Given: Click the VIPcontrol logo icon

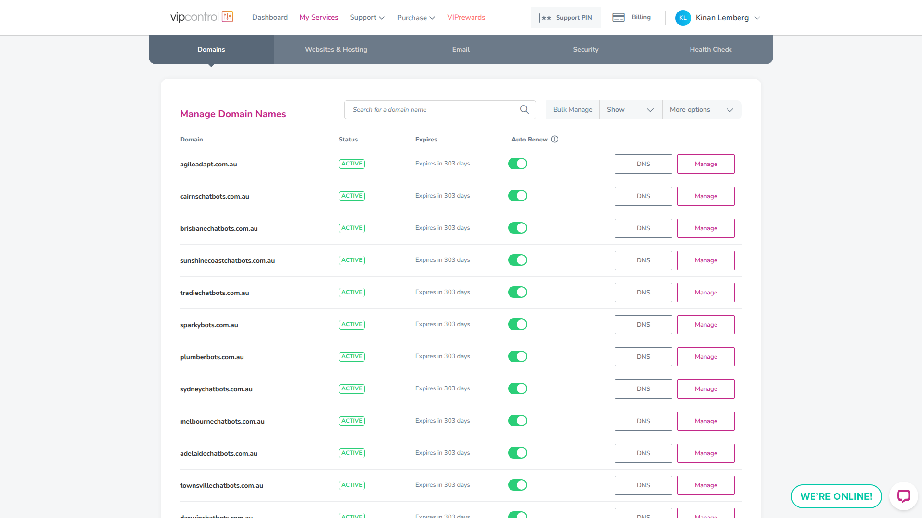Looking at the screenshot, I should (227, 17).
